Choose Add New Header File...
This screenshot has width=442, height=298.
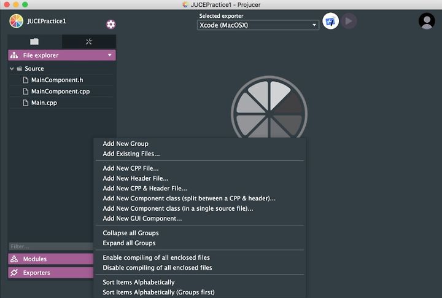coord(200,178)
